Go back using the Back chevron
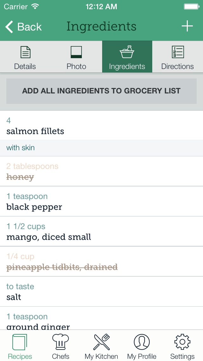The width and height of the screenshot is (203, 361). point(23,27)
